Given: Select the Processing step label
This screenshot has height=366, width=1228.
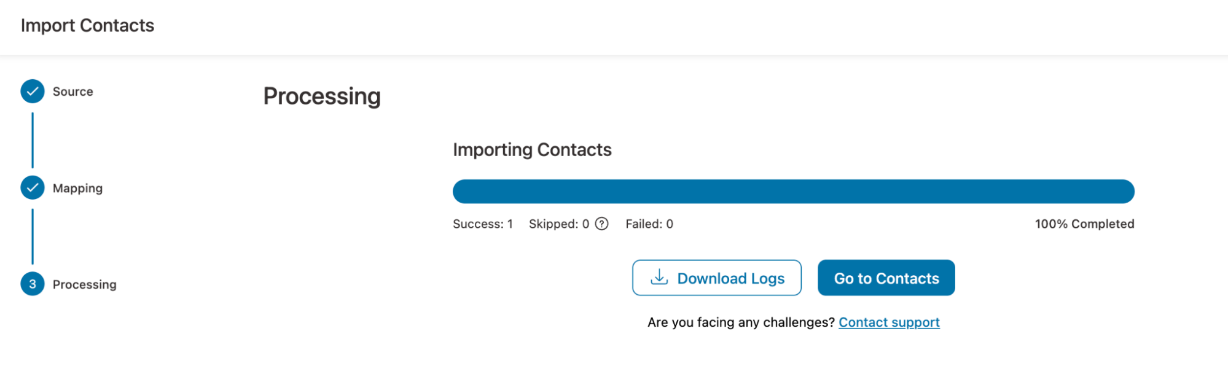Looking at the screenshot, I should (85, 284).
